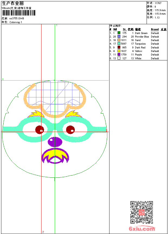Select the 'Yellow' description text
The image size is (168, 234).
[x=138, y=51]
